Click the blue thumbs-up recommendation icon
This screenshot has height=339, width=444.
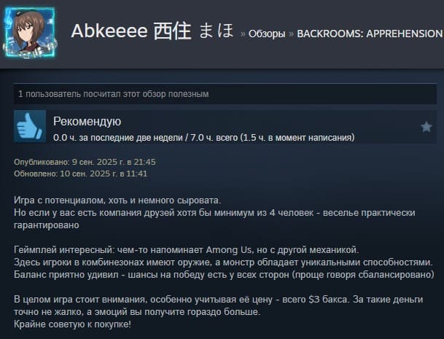[x=30, y=126]
